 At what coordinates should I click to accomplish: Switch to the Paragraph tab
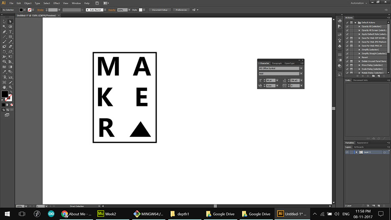[x=277, y=63]
